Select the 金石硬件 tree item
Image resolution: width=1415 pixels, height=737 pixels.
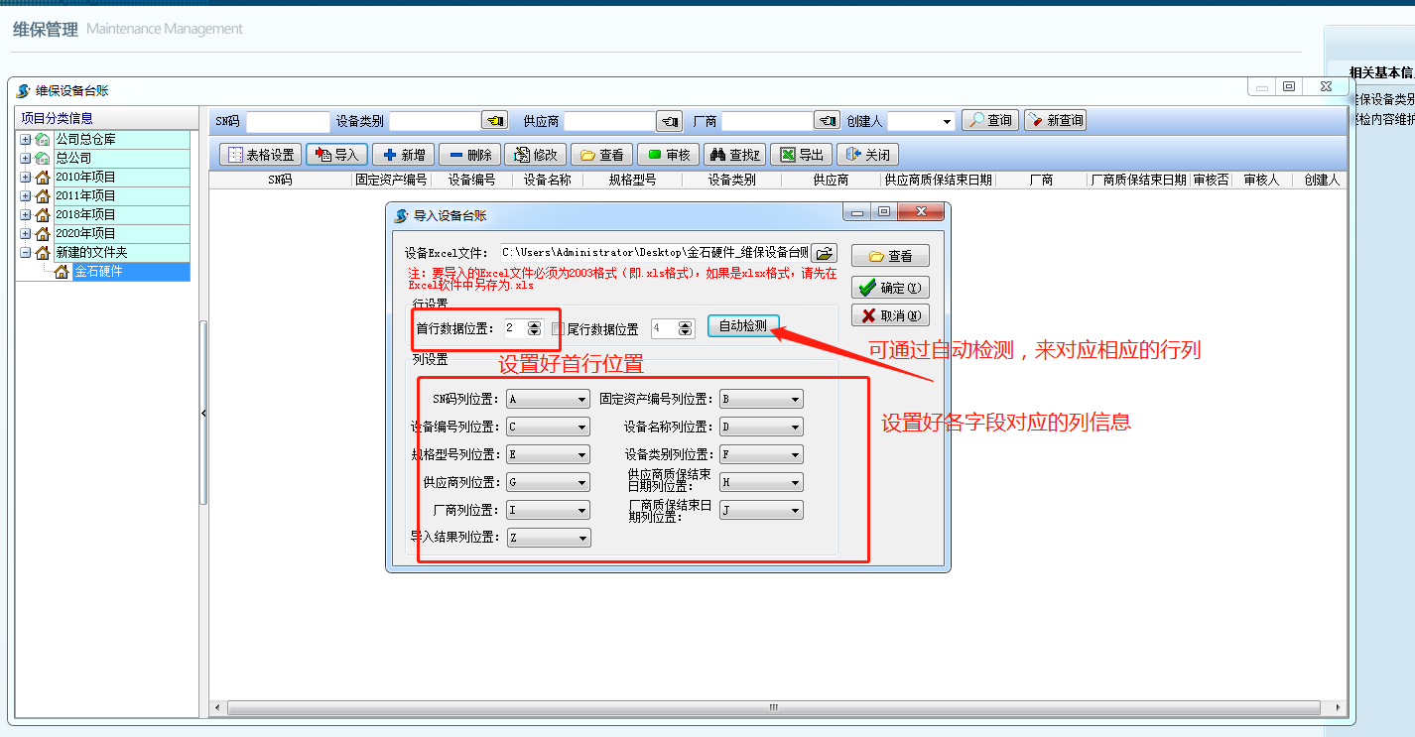pos(98,271)
